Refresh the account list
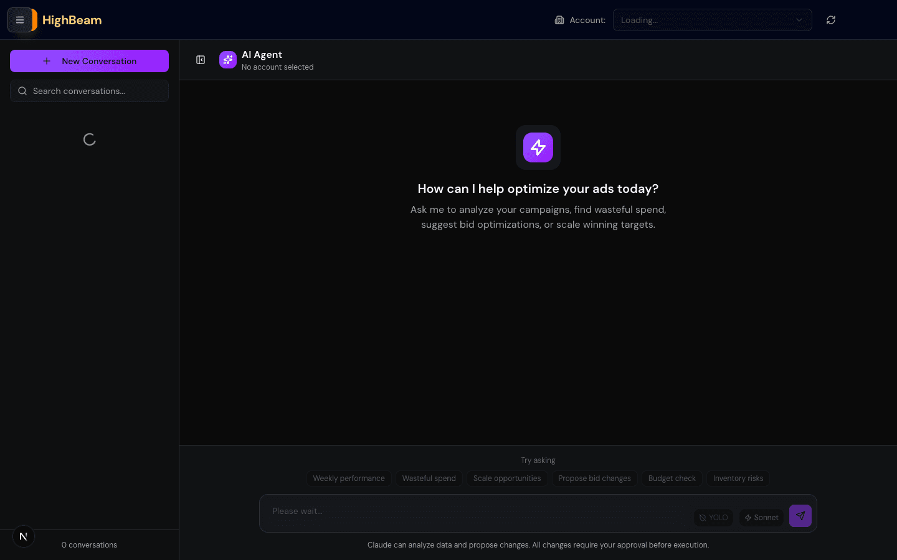Screen dimensions: 897x560 coord(831,19)
